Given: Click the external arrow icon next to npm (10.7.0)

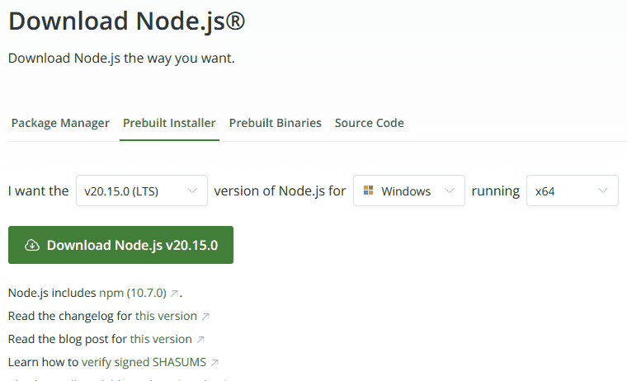Looking at the screenshot, I should click(x=174, y=294).
